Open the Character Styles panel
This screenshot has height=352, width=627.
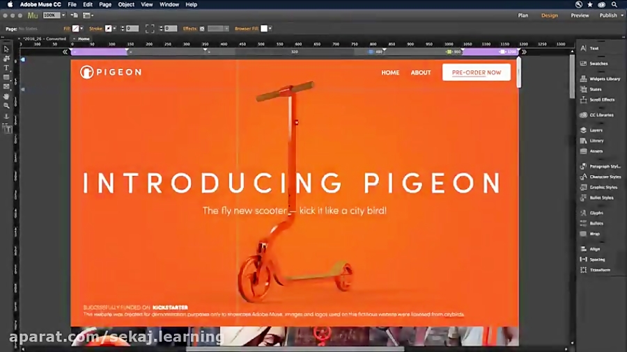click(601, 177)
